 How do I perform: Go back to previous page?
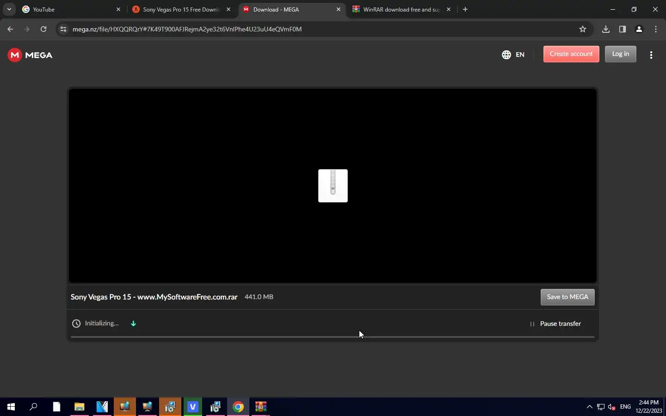point(10,29)
